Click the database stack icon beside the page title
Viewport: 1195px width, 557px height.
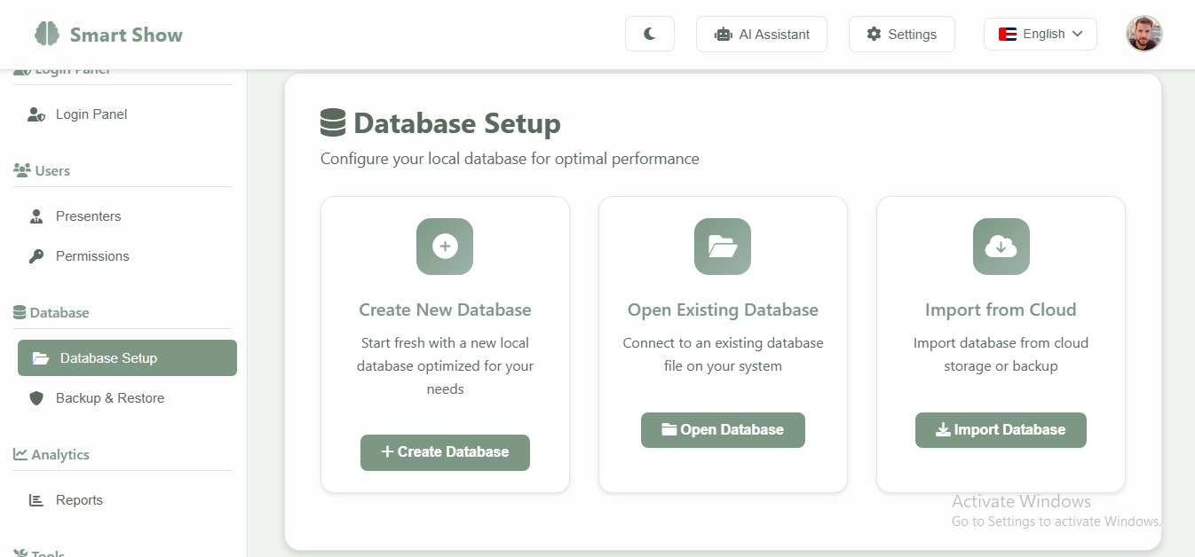[333, 122]
